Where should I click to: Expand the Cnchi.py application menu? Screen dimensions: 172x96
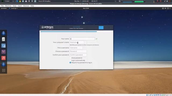click(13, 8)
